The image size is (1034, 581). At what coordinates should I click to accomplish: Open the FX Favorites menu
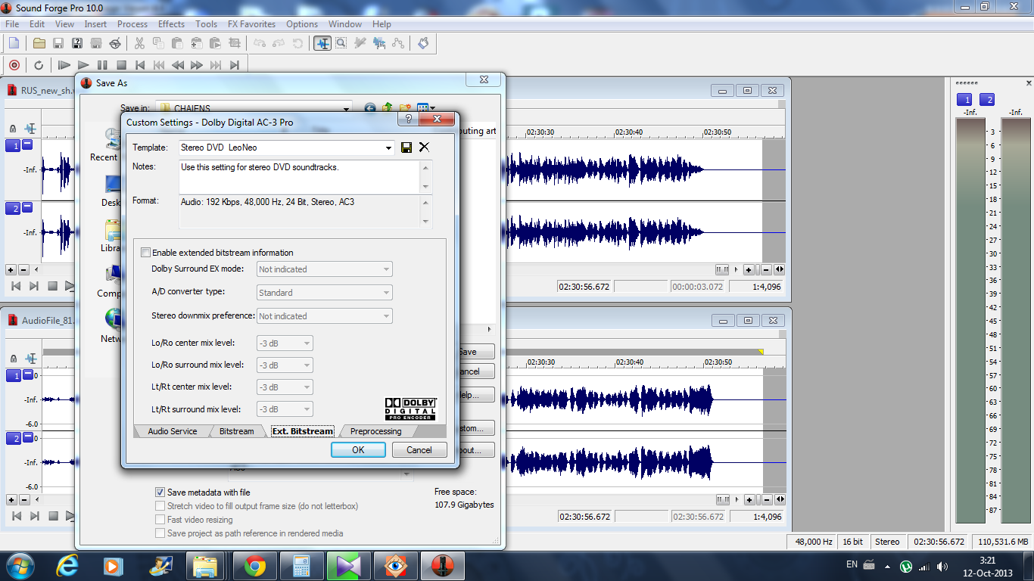click(x=251, y=24)
